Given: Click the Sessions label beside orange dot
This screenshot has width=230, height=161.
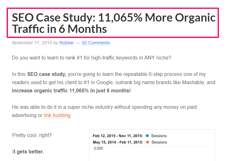Looking at the screenshot, I should pyautogui.click(x=159, y=142).
